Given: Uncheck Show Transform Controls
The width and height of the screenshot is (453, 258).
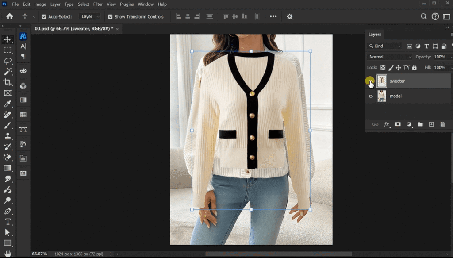Looking at the screenshot, I should 110,17.
